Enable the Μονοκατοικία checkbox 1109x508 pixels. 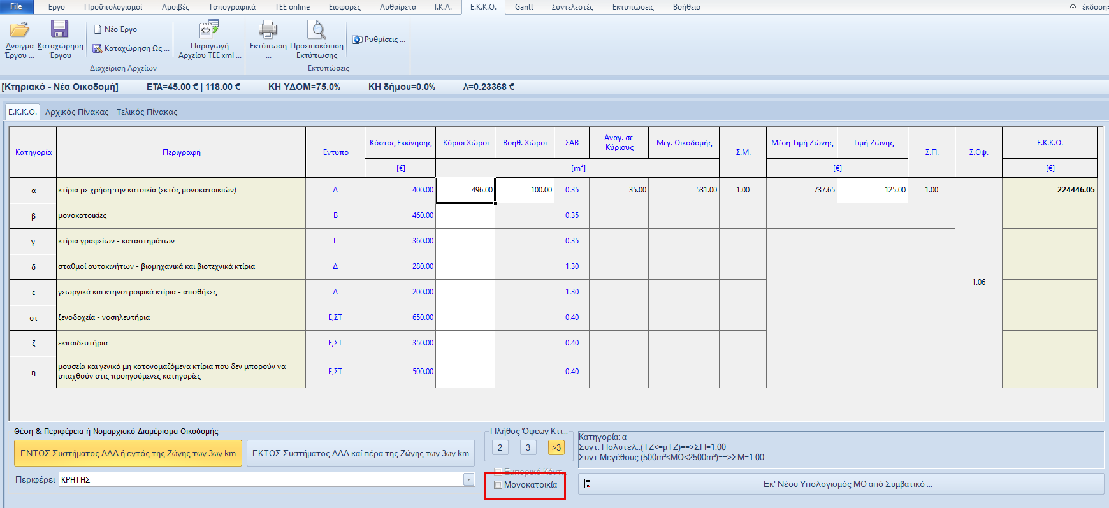pos(498,485)
